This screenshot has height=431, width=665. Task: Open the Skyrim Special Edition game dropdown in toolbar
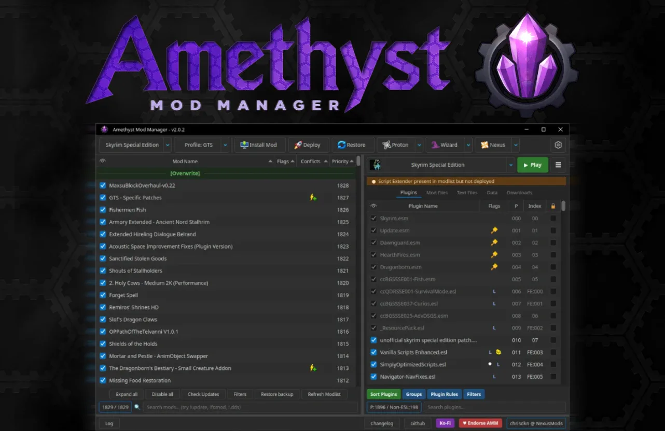(168, 145)
